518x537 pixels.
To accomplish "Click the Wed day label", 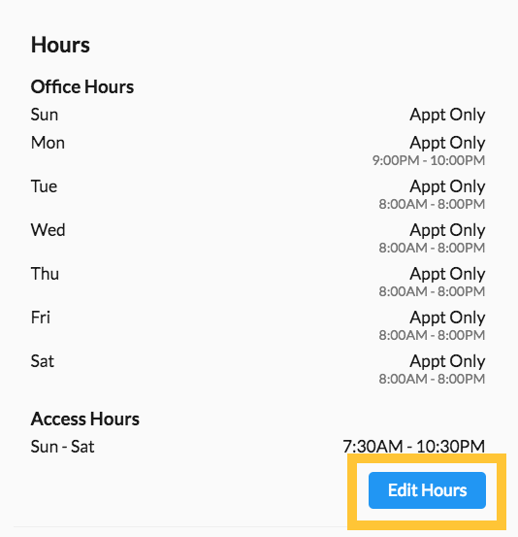I will [48, 230].
